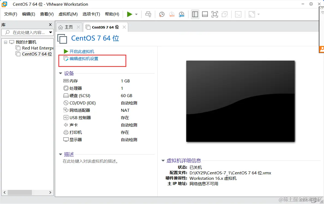Image resolution: width=324 pixels, height=204 pixels.
Task: Close the CentOS 7 64 位 tab
Action: click(124, 27)
